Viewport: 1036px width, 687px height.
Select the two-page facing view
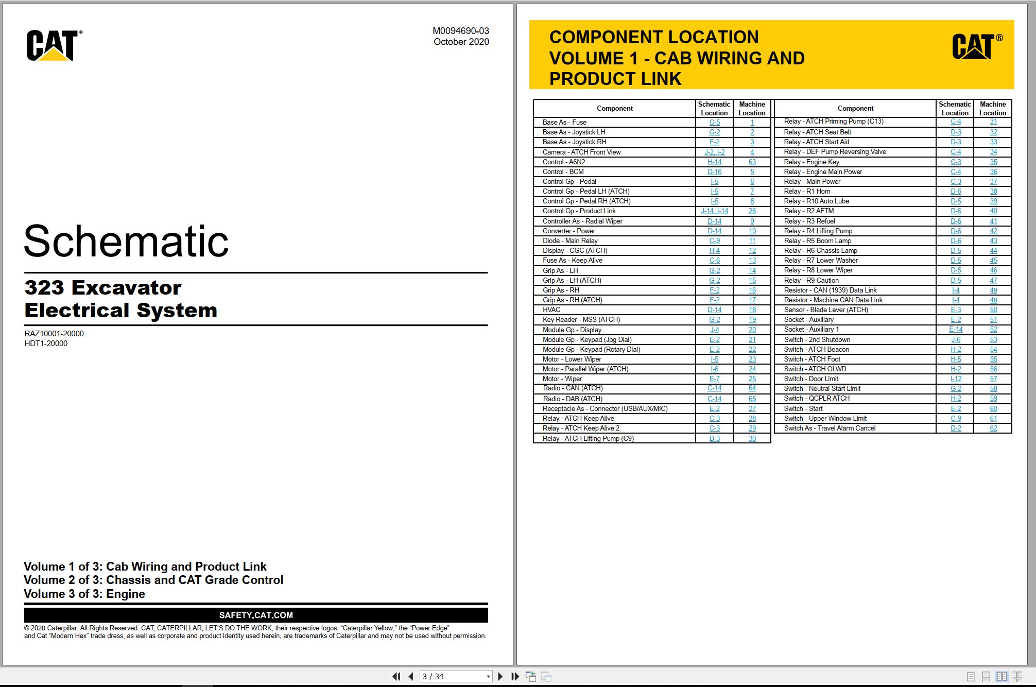point(1002,676)
